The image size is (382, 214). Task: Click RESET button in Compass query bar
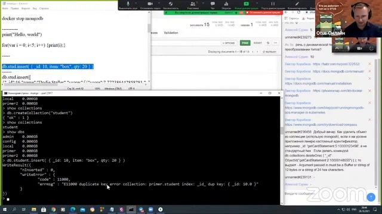(x=257, y=43)
